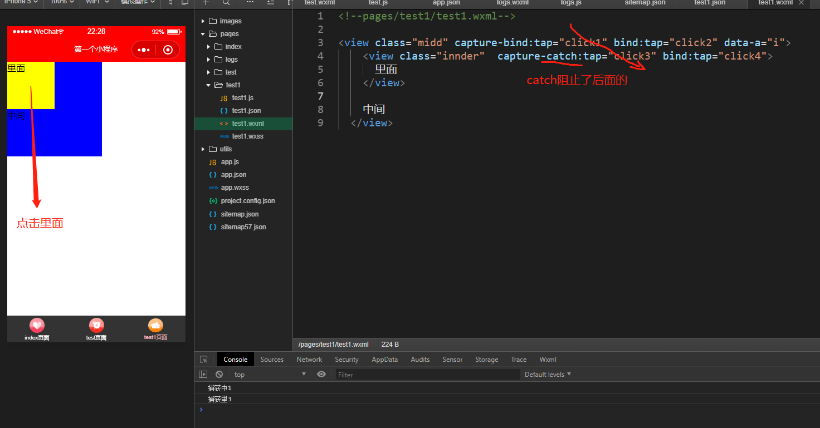
Task: Switch to the Storage tab
Action: [486, 360]
